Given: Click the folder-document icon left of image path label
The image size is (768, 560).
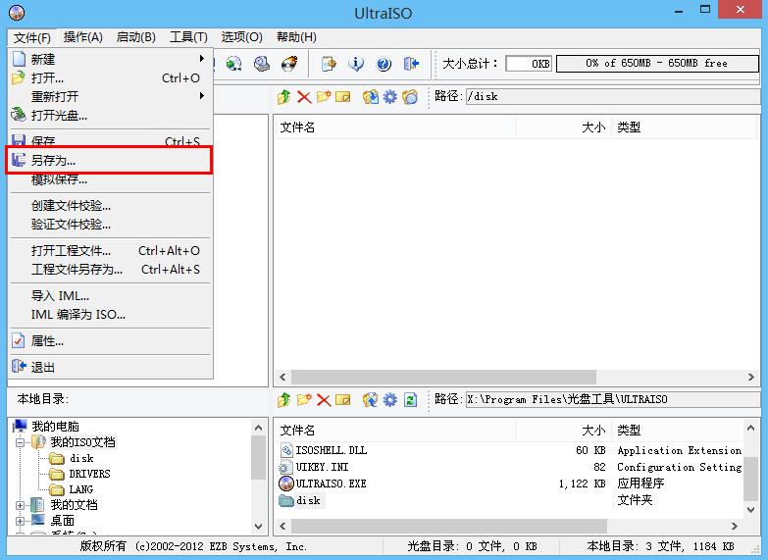Looking at the screenshot, I should 410,96.
